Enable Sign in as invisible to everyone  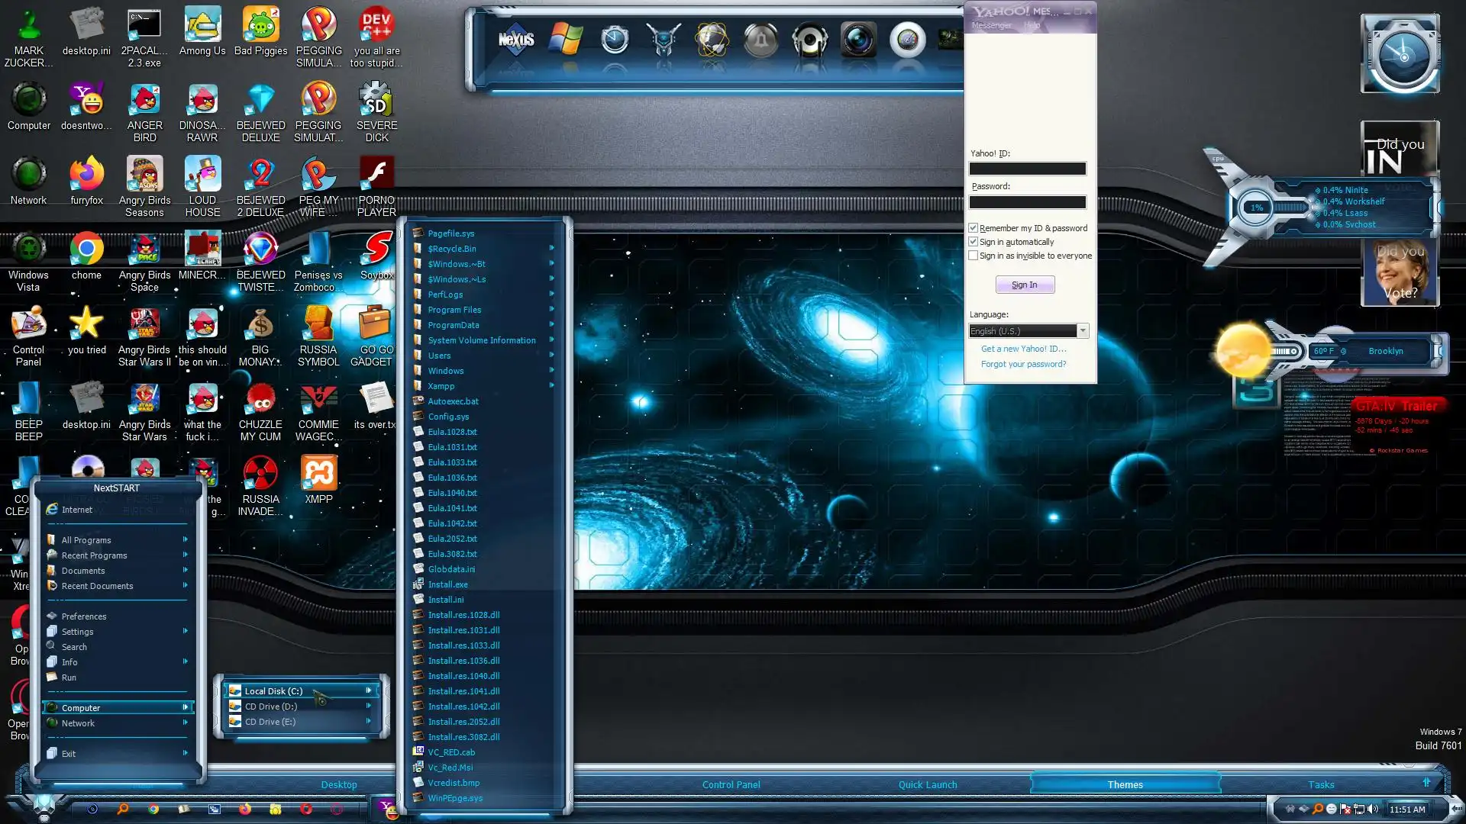coord(974,256)
